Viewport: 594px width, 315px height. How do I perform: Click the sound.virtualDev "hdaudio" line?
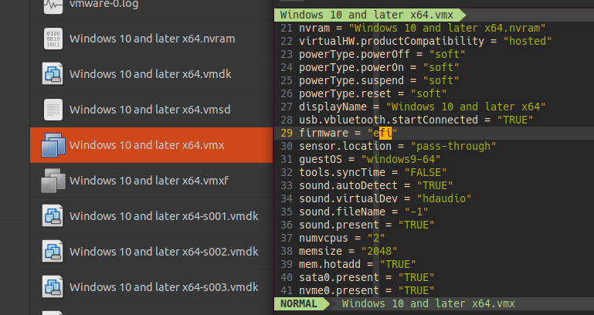coord(385,198)
